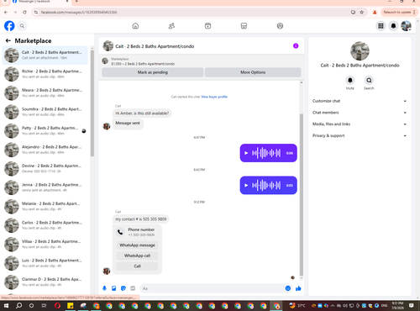The width and height of the screenshot is (420, 311).
Task: Play the second audio clip (0:05)
Action: (246, 185)
